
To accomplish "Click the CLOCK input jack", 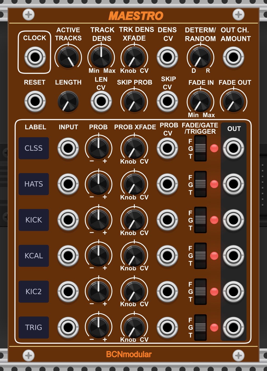I will (35, 57).
